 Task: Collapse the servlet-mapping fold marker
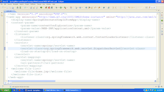pos(7,57)
